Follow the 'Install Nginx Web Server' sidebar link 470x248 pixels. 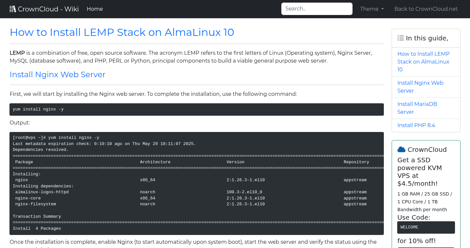click(x=420, y=87)
